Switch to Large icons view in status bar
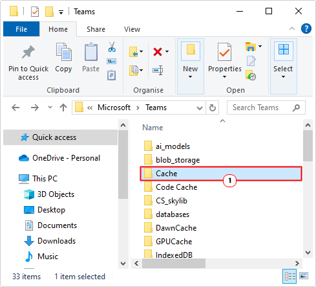 coord(304,276)
